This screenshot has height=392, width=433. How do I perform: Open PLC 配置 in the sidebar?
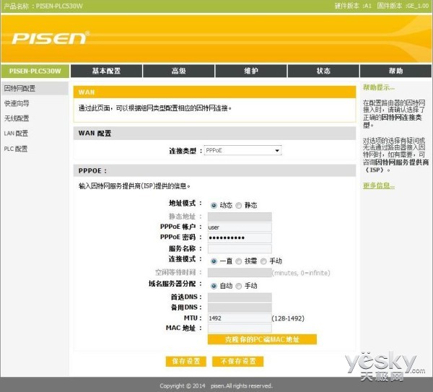pos(16,149)
